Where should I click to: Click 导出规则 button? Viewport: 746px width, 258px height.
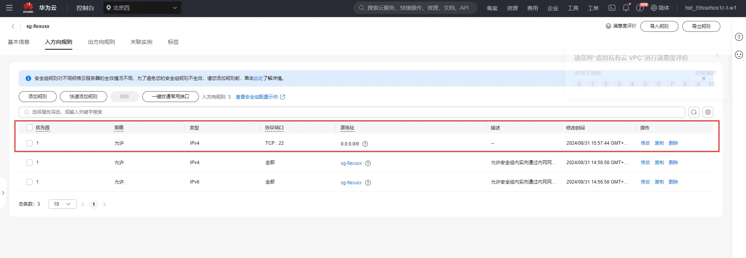701,26
